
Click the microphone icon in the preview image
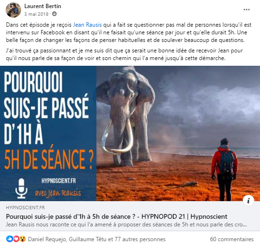pyautogui.click(x=22, y=188)
